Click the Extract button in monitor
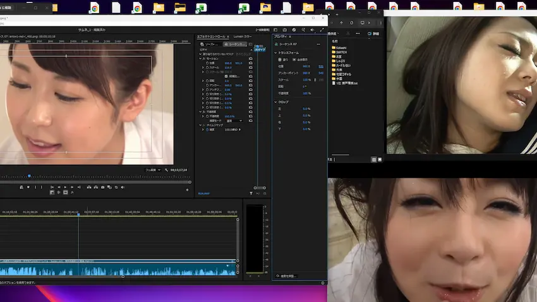The height and width of the screenshot is (302, 537). coord(96,187)
